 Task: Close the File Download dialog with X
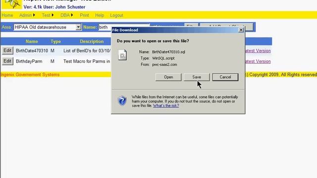pos(241,30)
